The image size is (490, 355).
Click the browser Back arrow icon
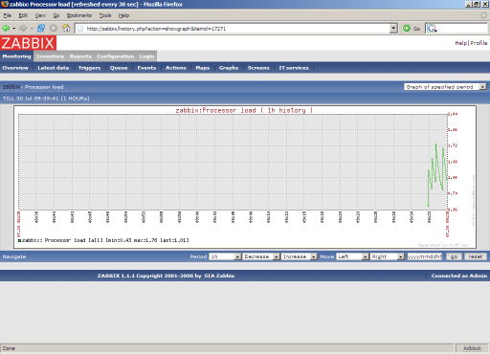click(x=6, y=29)
